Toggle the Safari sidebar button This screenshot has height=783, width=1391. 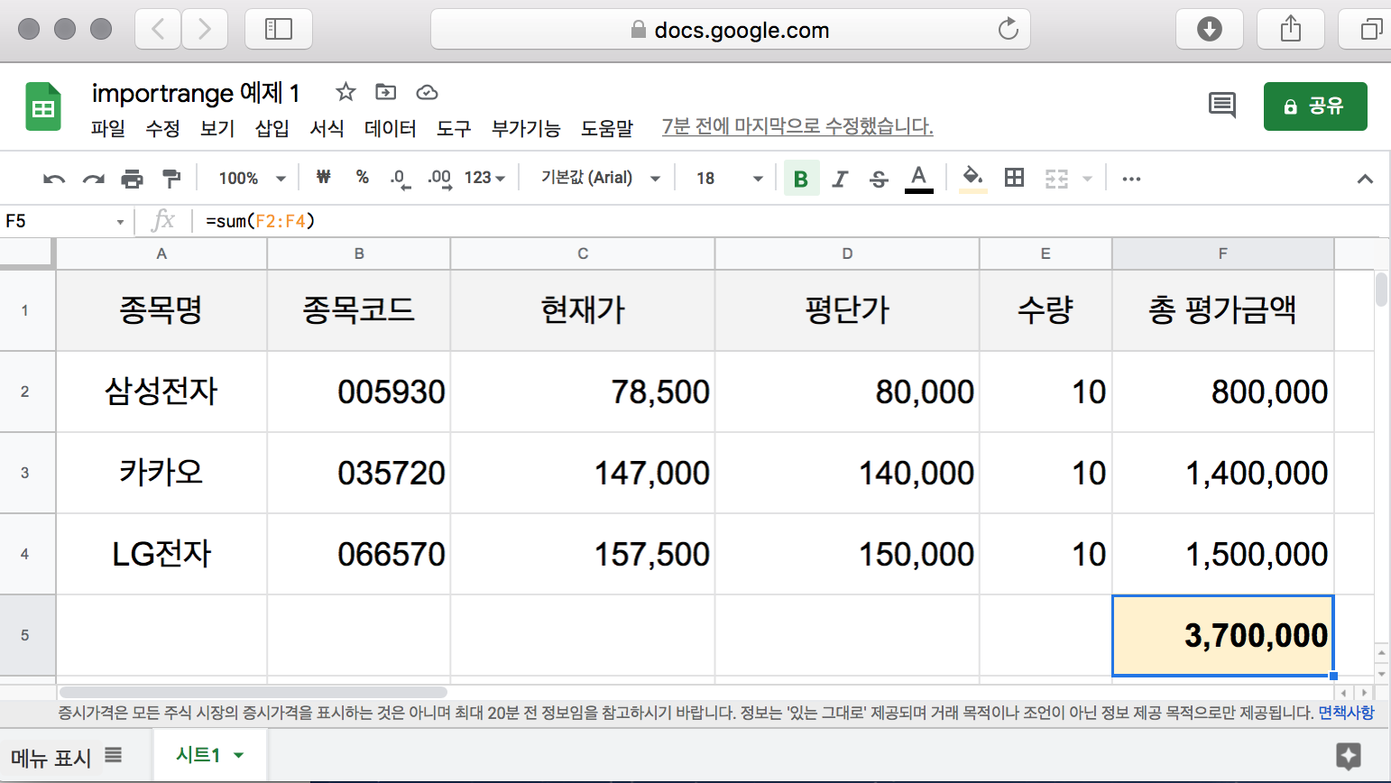[x=279, y=30]
